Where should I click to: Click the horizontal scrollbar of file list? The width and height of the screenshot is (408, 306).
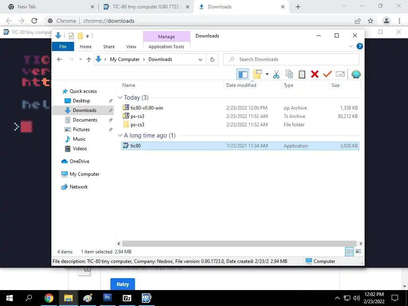tap(239, 243)
